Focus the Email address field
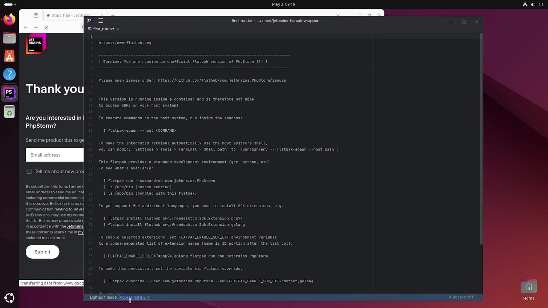This screenshot has width=548, height=308. point(55,155)
